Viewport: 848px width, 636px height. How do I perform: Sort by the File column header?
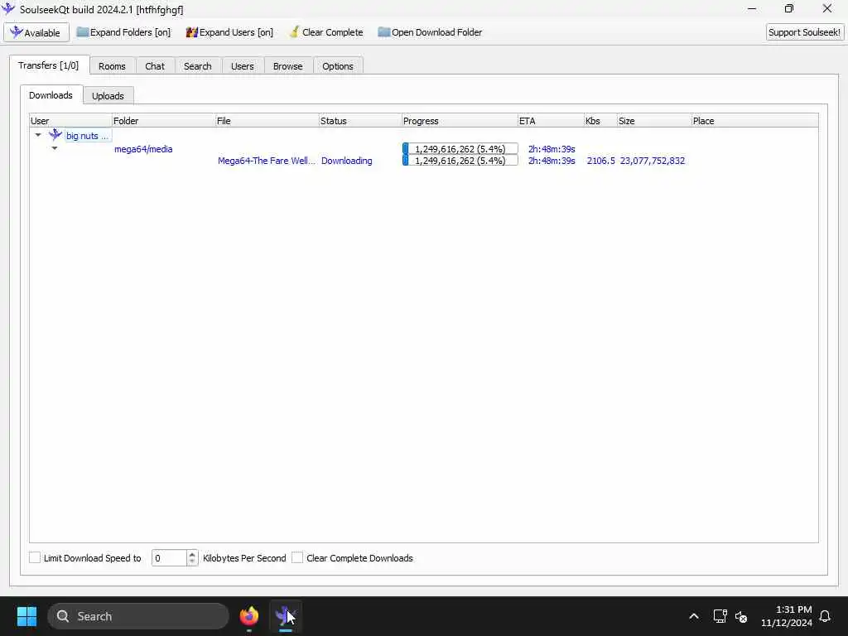pos(267,121)
